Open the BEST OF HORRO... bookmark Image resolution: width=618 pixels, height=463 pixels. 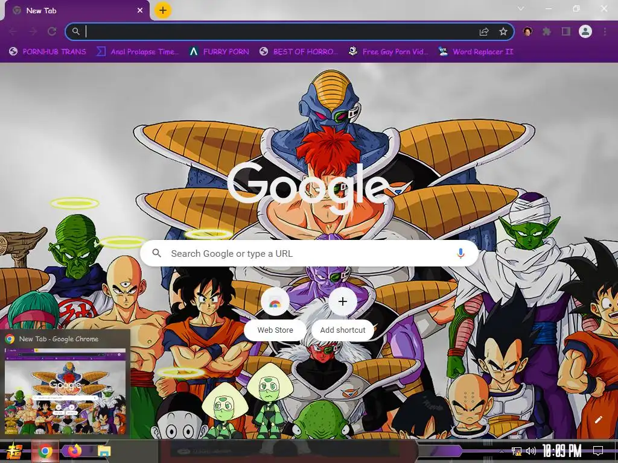tap(298, 52)
